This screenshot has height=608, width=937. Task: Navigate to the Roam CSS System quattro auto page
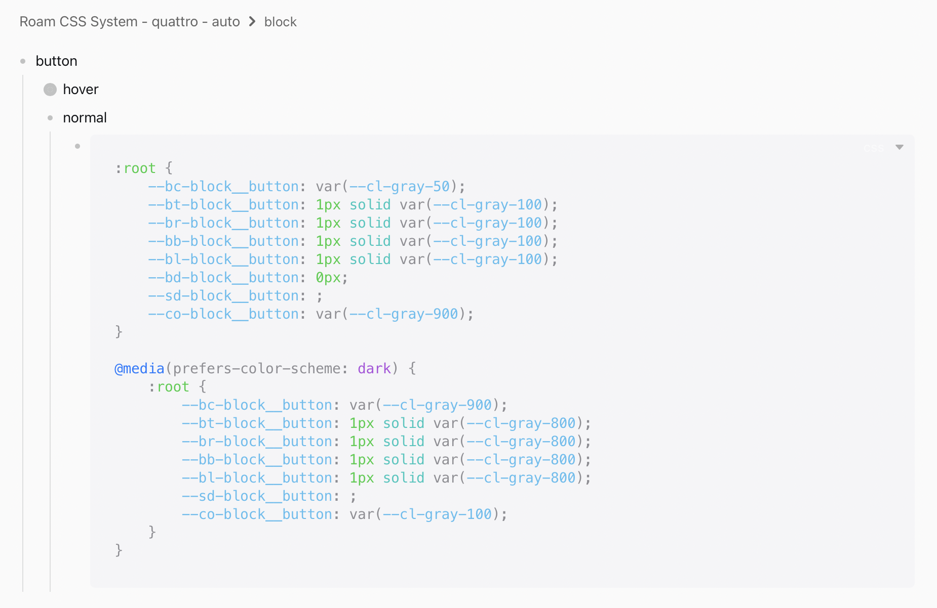(129, 22)
